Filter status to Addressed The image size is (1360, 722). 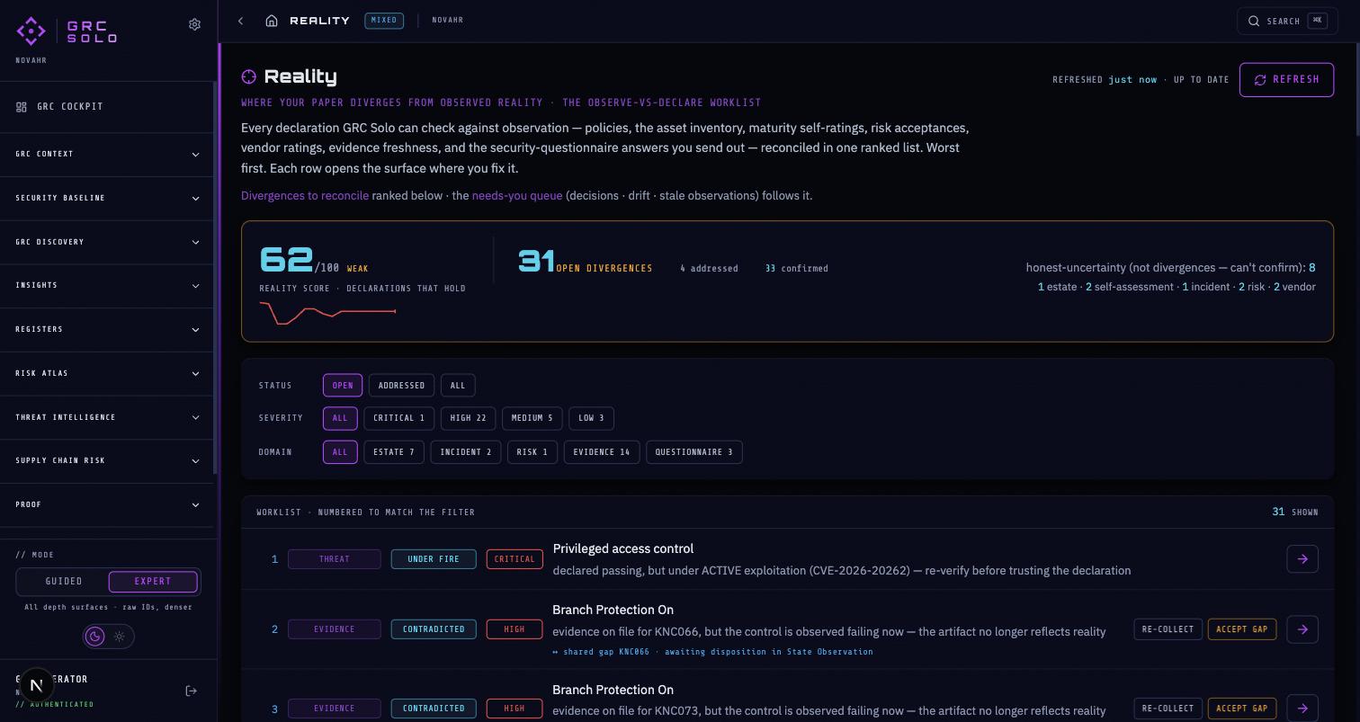[x=401, y=386]
